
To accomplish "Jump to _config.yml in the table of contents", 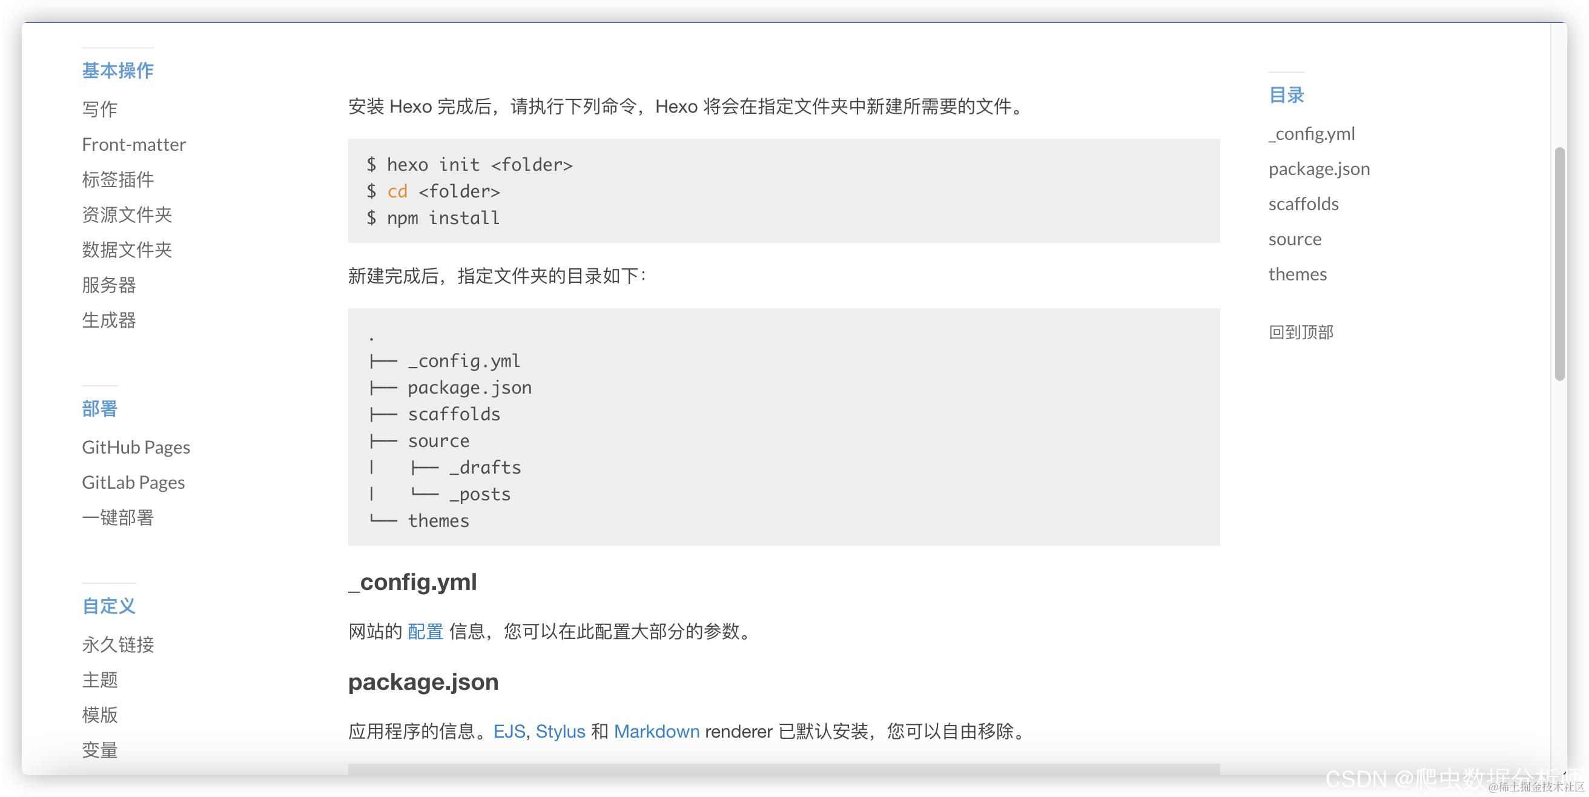I will 1312,134.
